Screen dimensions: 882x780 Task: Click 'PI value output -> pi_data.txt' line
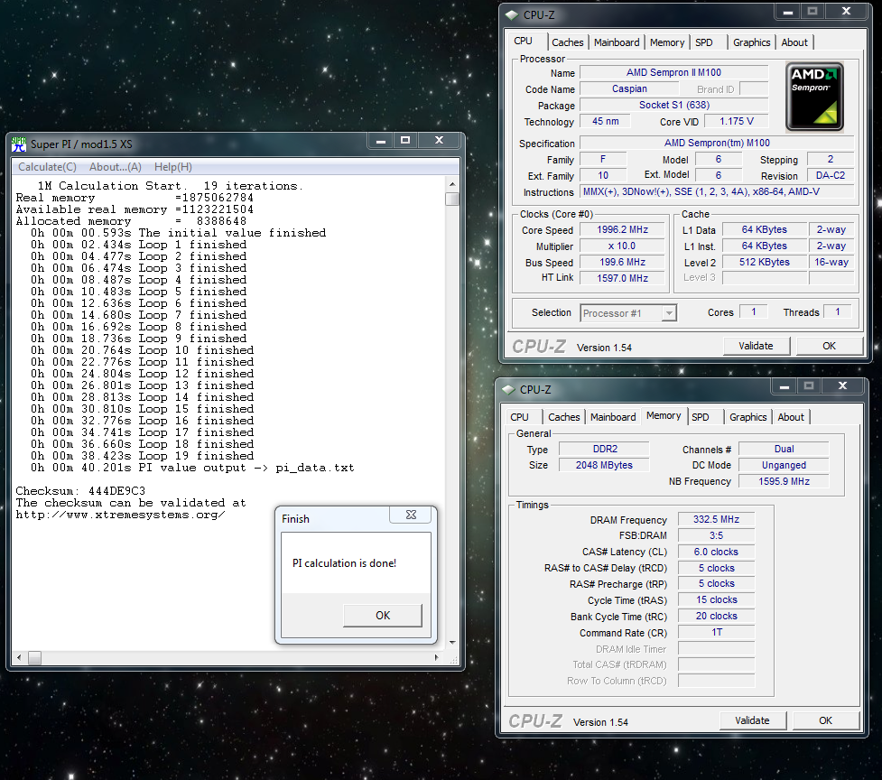coord(192,468)
